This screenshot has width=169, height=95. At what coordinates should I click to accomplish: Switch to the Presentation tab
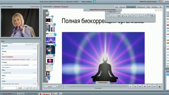[131, 7]
